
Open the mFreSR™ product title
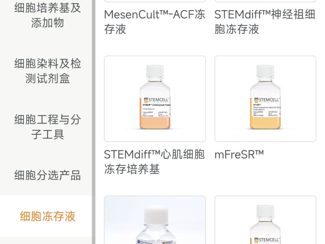point(239,155)
